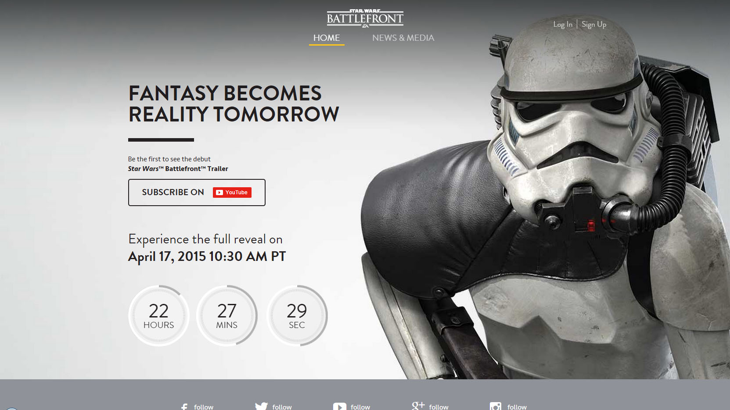Click the Facebook icon in footer

pos(184,407)
